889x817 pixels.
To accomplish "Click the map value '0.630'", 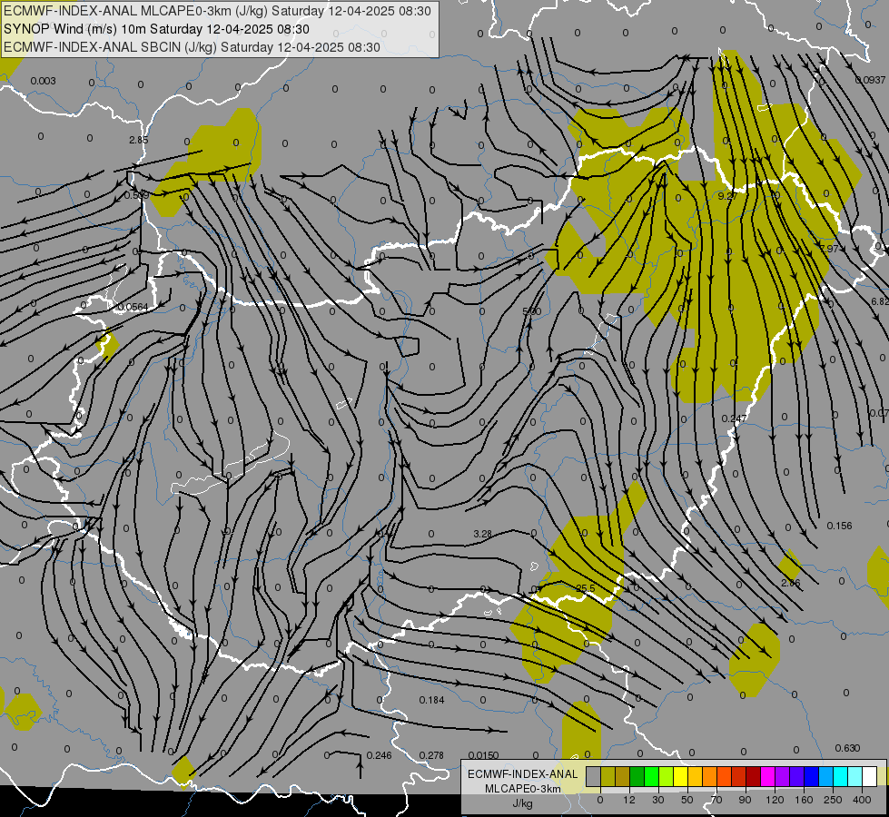I will (847, 748).
